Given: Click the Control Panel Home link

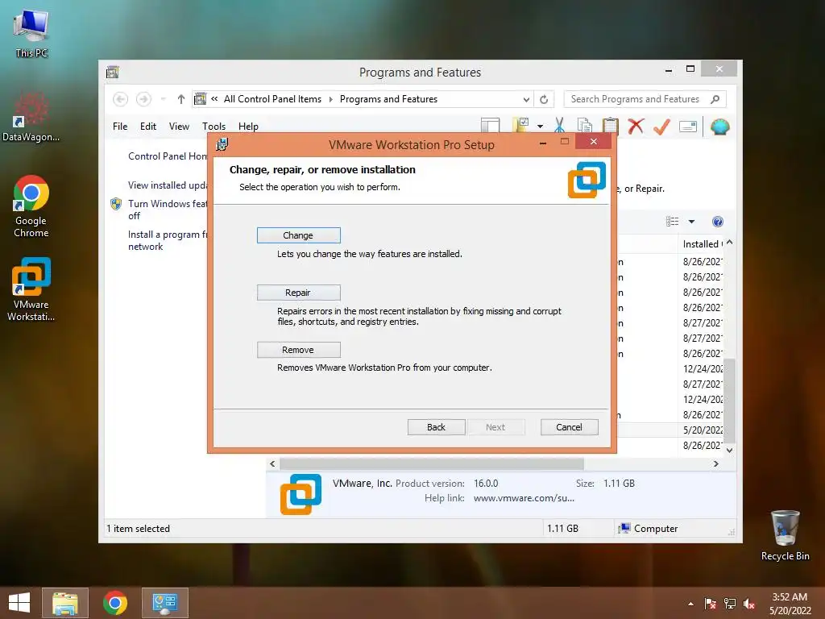Looking at the screenshot, I should (x=168, y=156).
